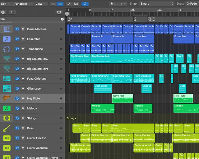
Task: Mute the Ensemble track
Action: click(23, 39)
